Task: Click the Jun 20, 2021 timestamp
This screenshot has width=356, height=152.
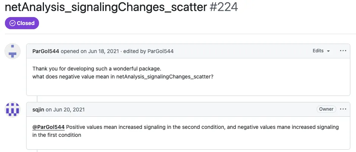Action: pos(69,110)
